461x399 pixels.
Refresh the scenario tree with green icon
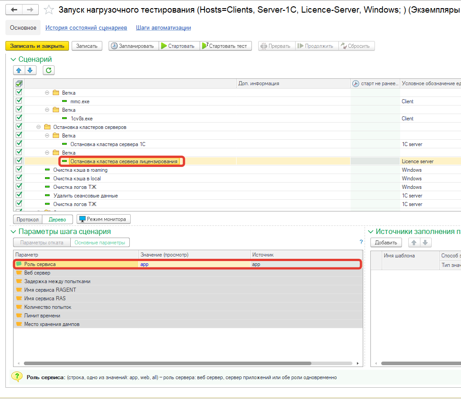tap(49, 70)
